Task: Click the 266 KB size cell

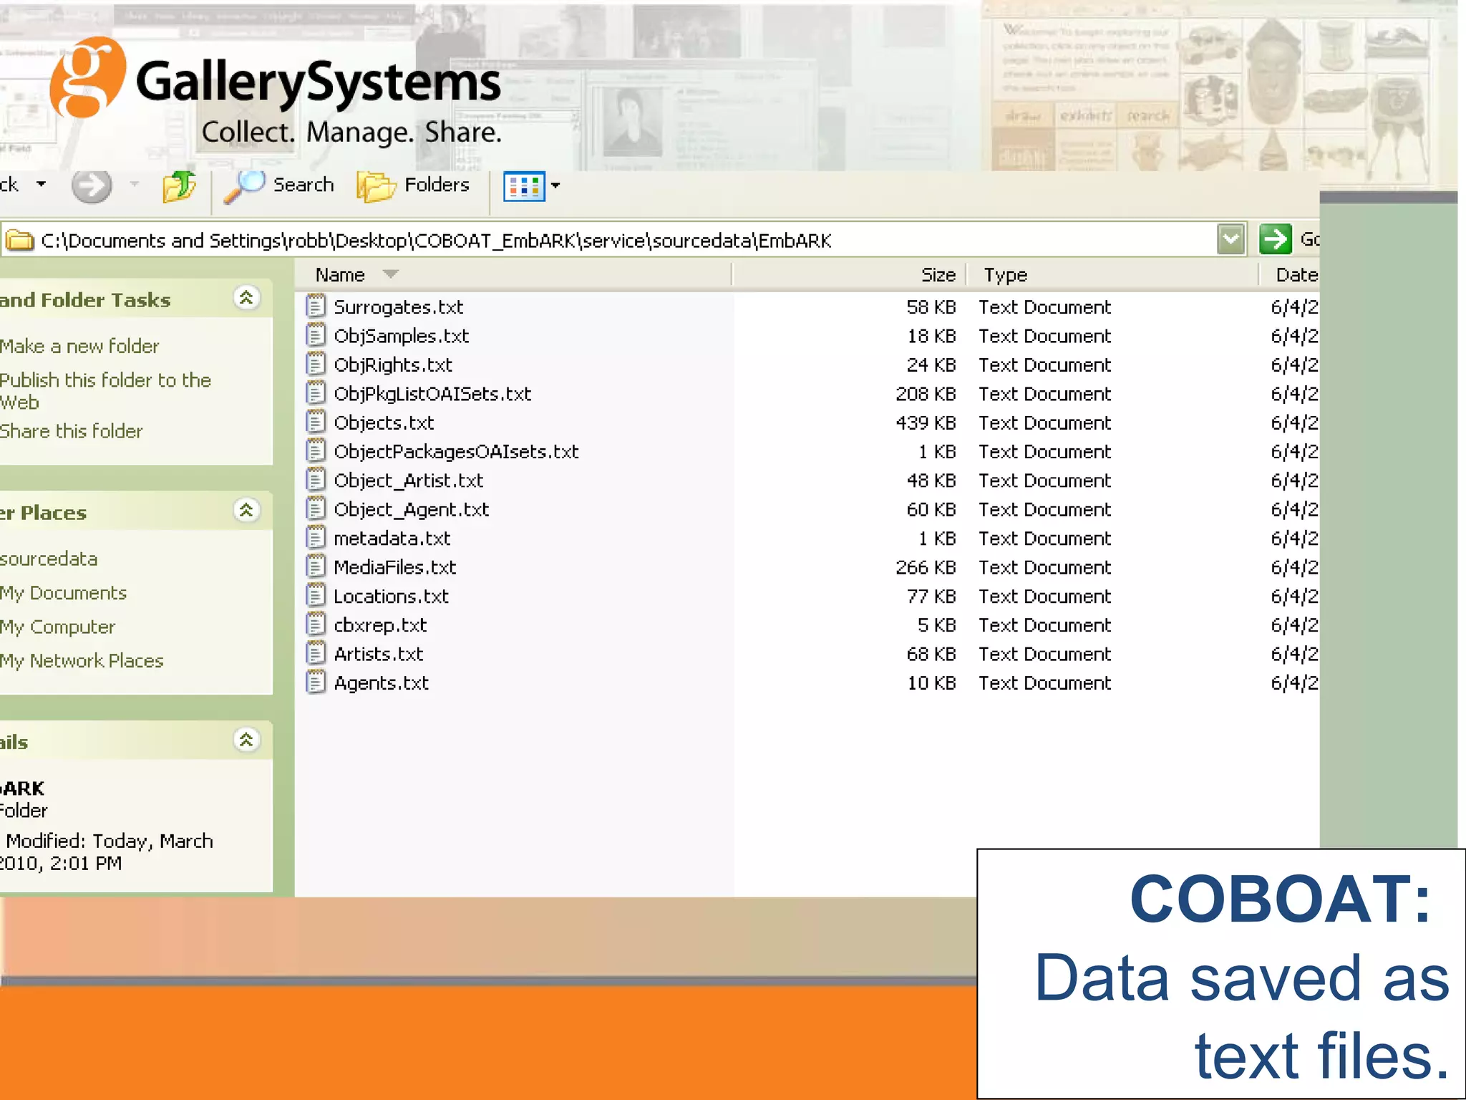Action: tap(926, 567)
